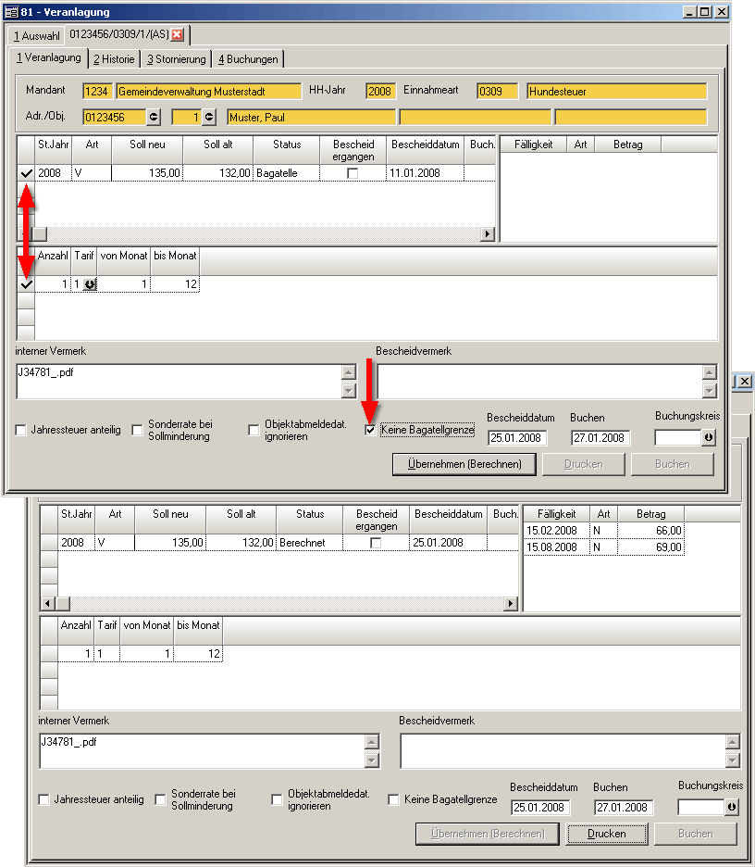The width and height of the screenshot is (755, 867).
Task: Go to the 1 Auswahl tab
Action: tap(37, 36)
